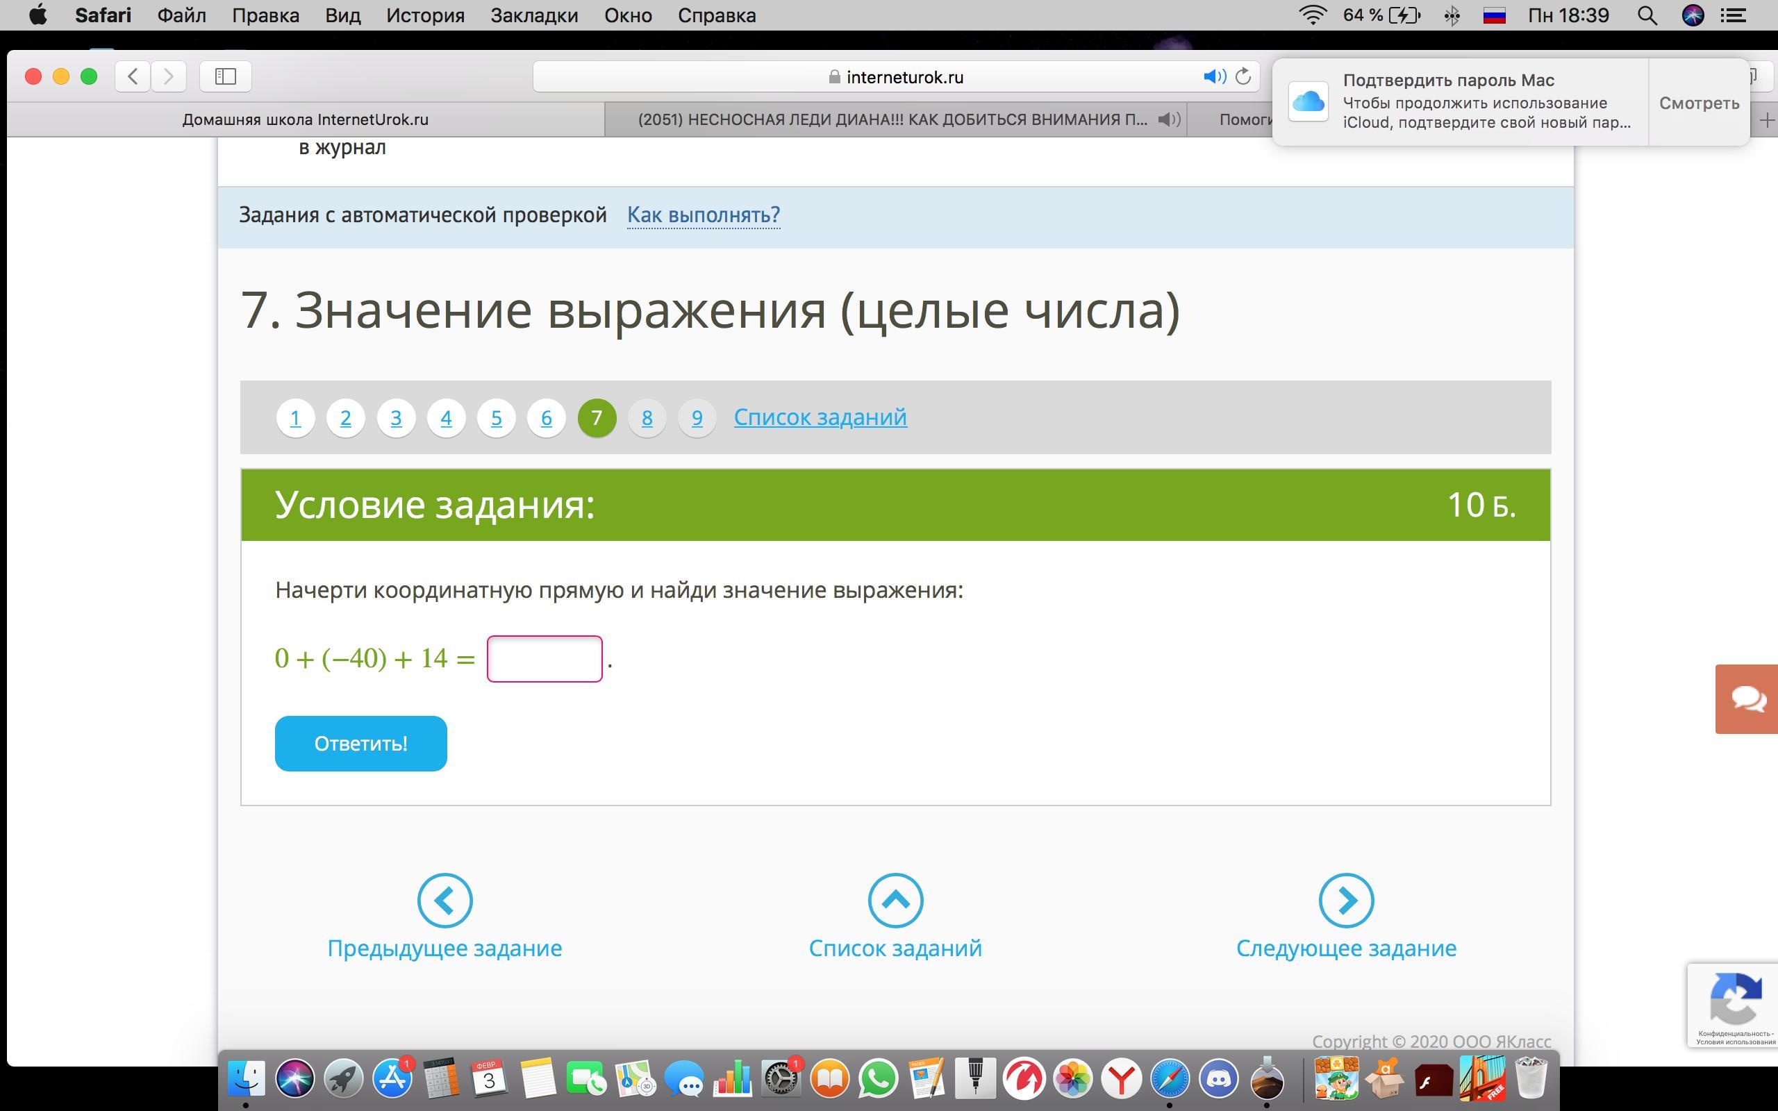Click the Ответить! button
Screen dimensions: 1778x1111
coord(360,744)
